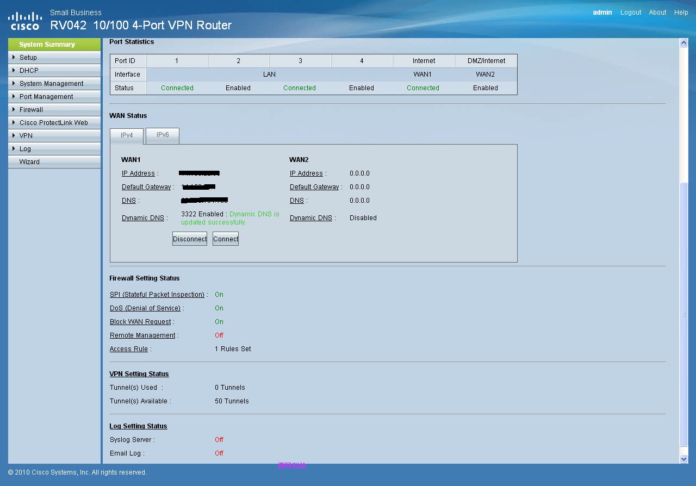Viewport: 696px width, 486px height.
Task: Launch the Wizard page
Action: click(54, 161)
